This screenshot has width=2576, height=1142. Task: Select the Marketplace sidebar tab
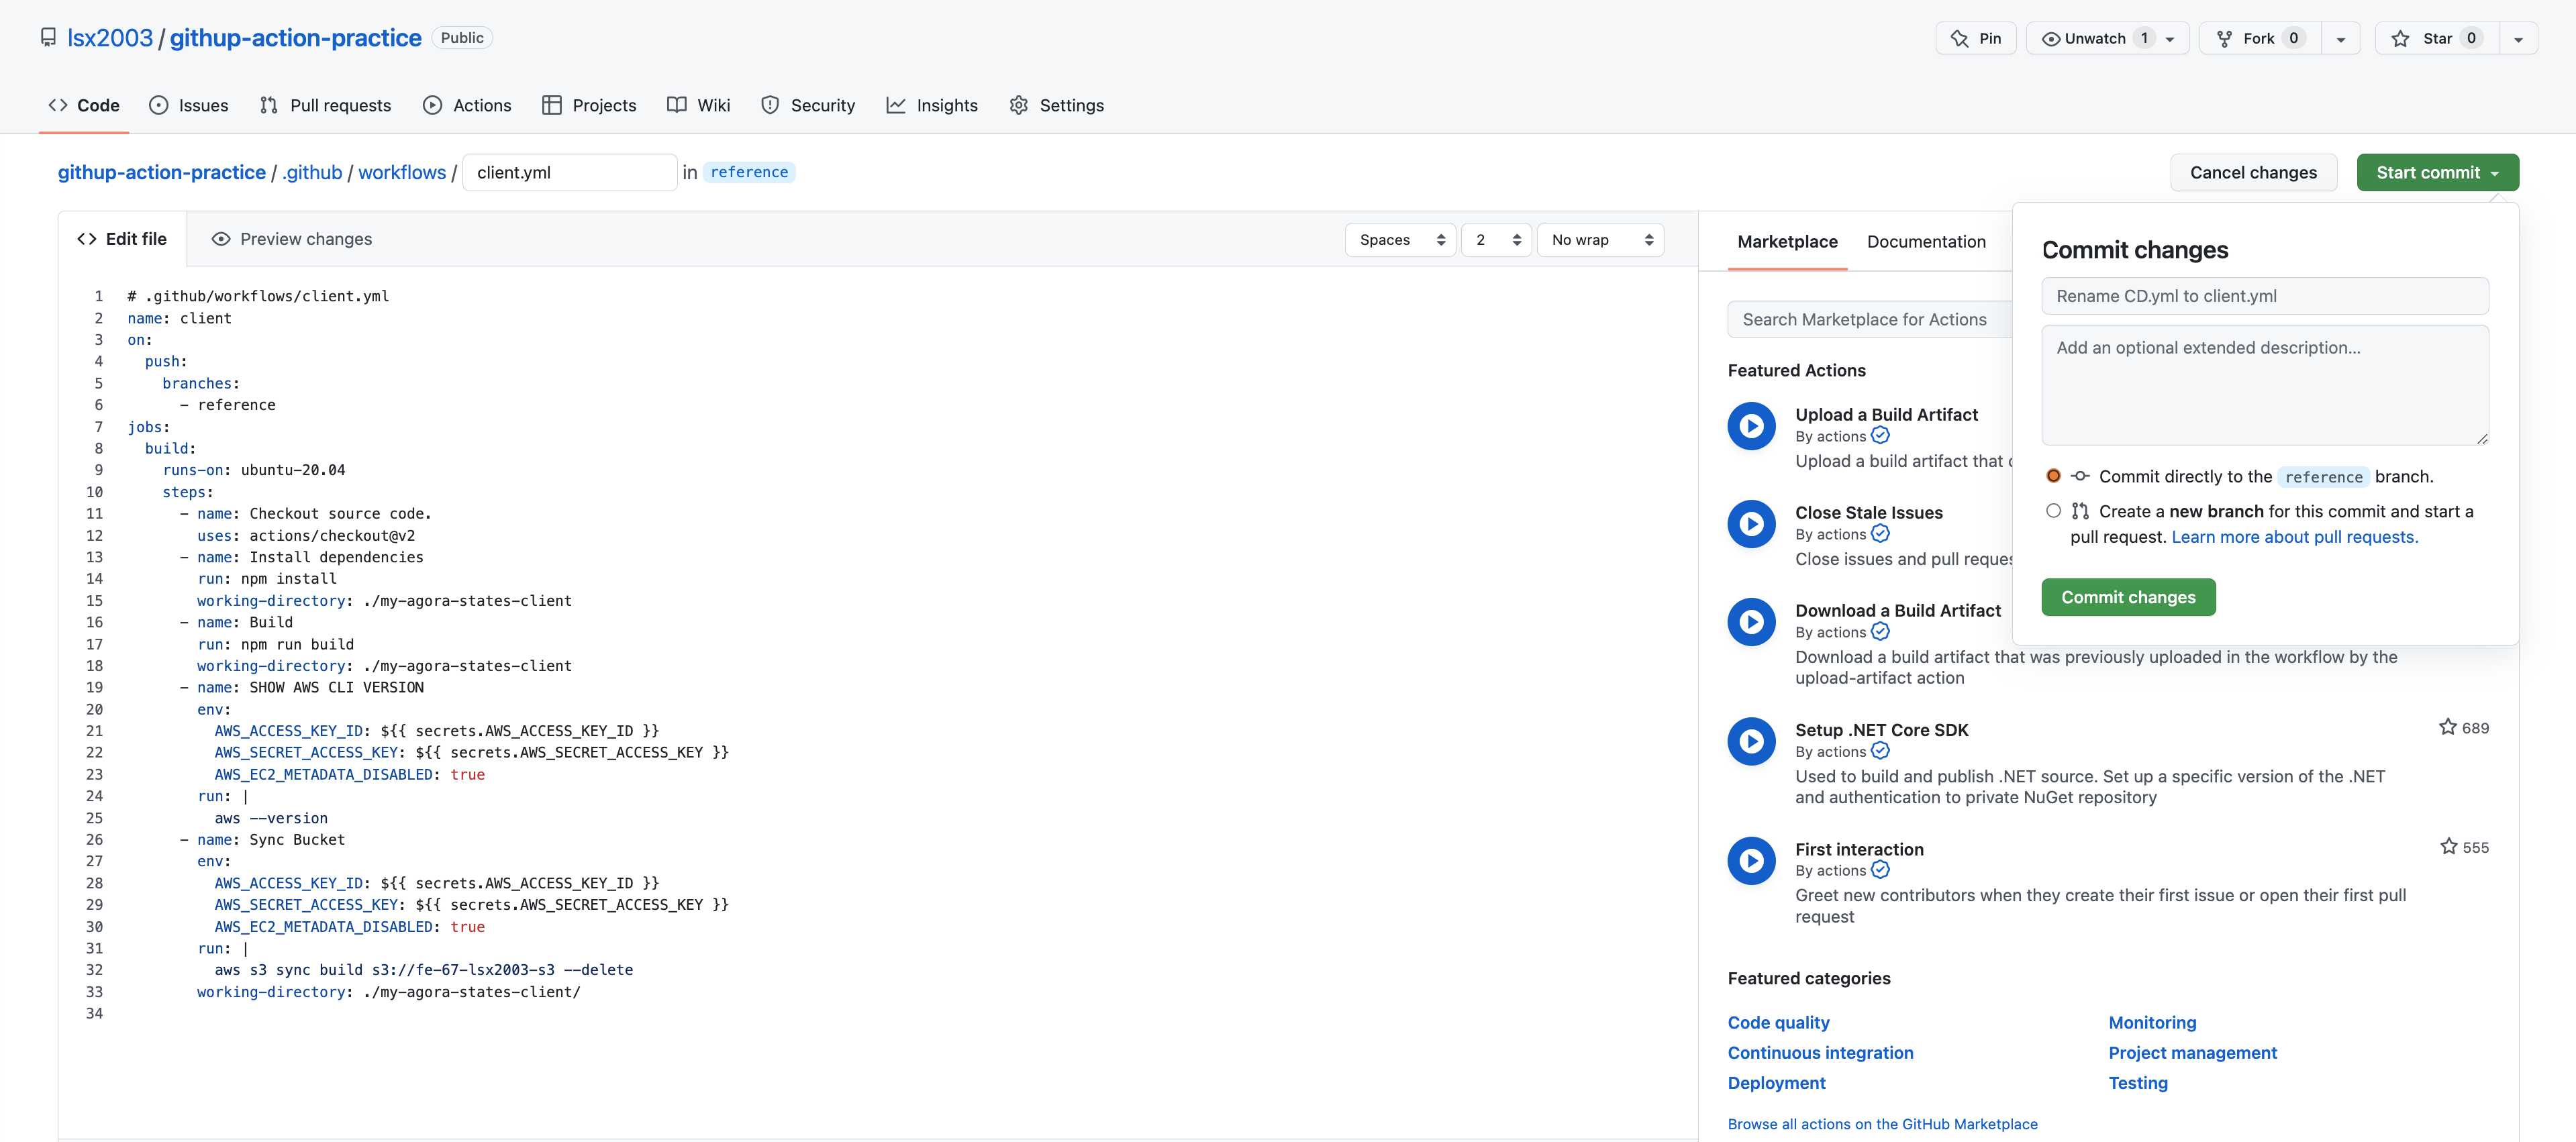tap(1787, 241)
